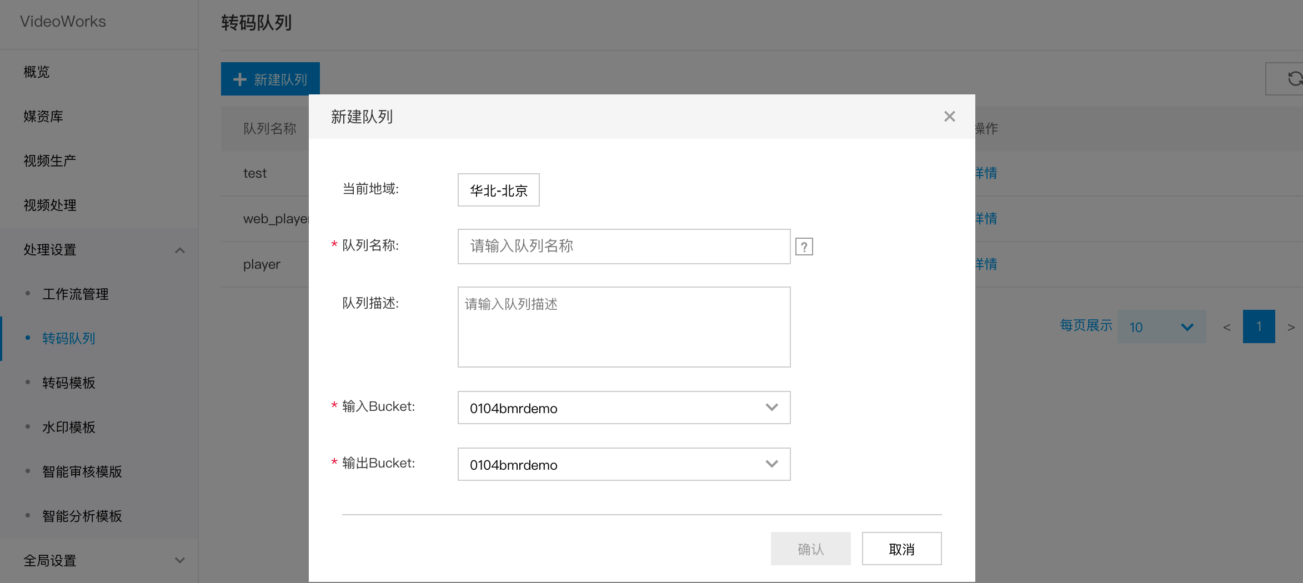The width and height of the screenshot is (1303, 583).
Task: Go to the next page arrow
Action: point(1291,327)
